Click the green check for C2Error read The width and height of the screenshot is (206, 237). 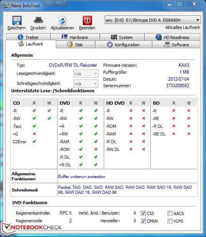pos(34,142)
